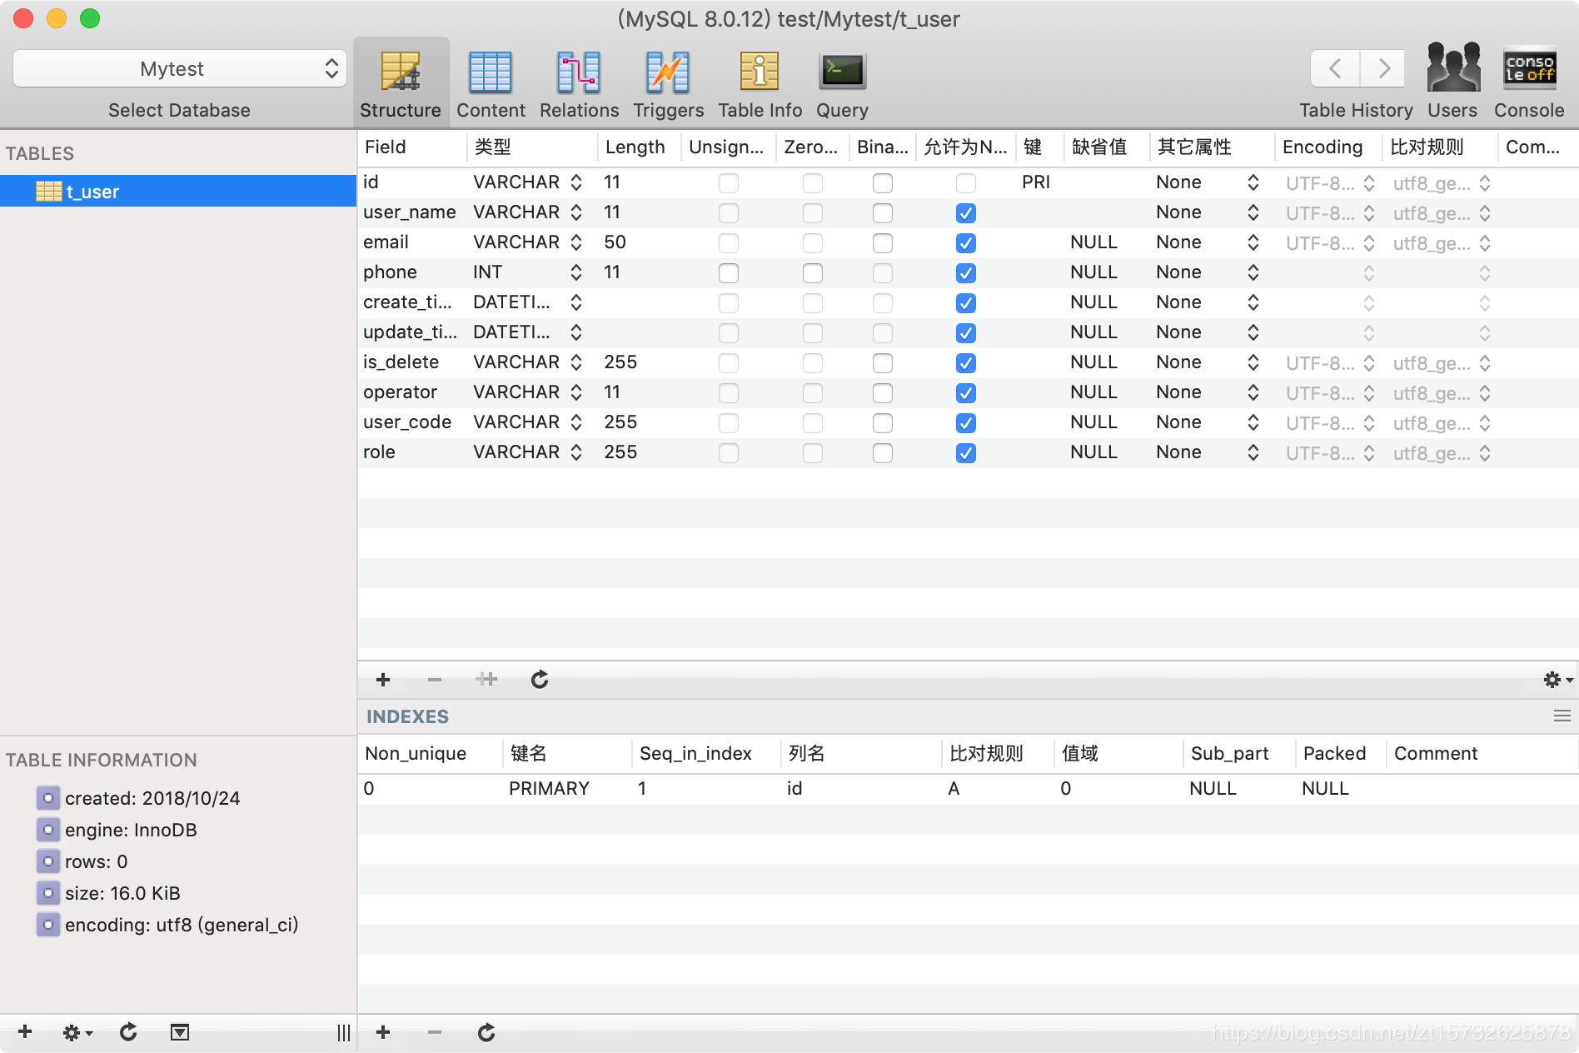The width and height of the screenshot is (1579, 1053).
Task: Click the sidebar resize handle icon
Action: click(343, 1033)
